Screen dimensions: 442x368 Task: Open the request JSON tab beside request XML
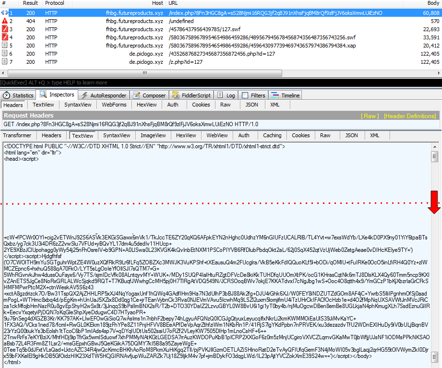[252, 105]
